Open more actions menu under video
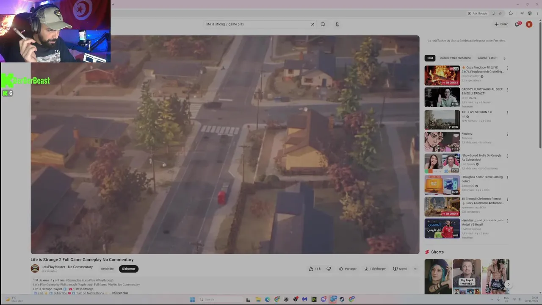 click(x=415, y=269)
